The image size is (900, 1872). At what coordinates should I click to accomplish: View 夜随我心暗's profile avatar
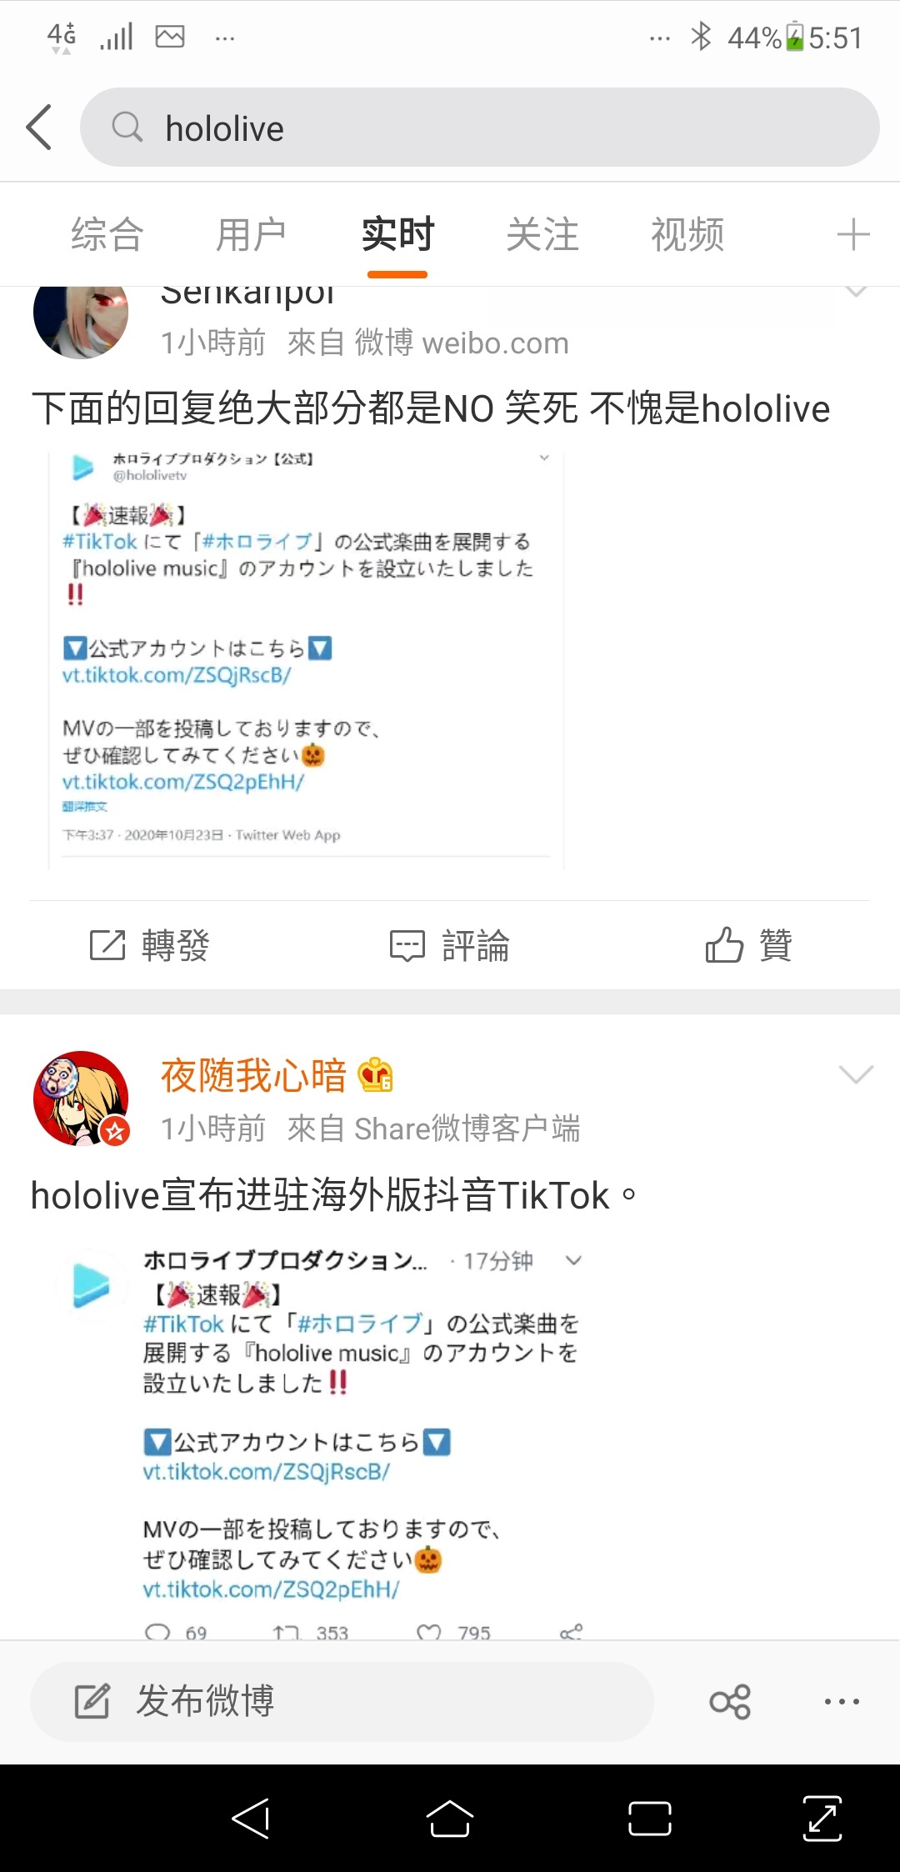(81, 1099)
